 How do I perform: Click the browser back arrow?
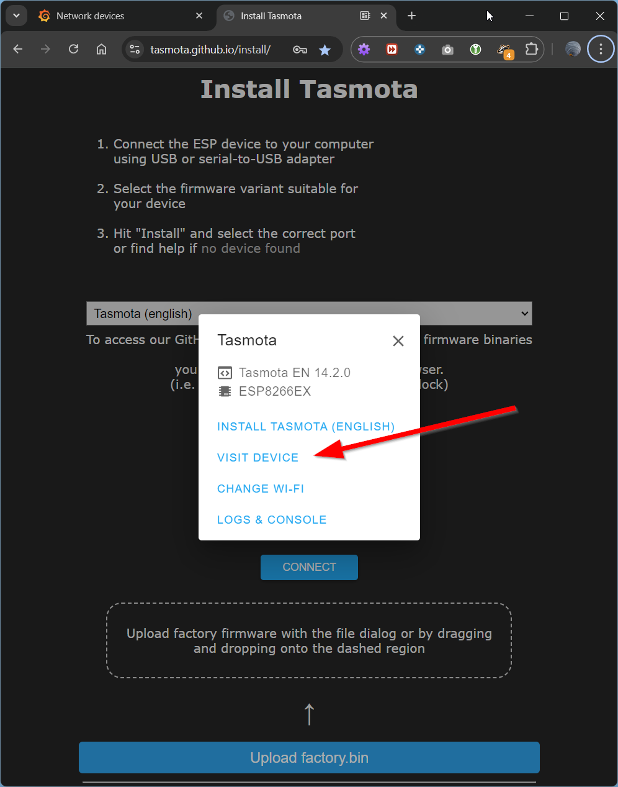tap(18, 49)
